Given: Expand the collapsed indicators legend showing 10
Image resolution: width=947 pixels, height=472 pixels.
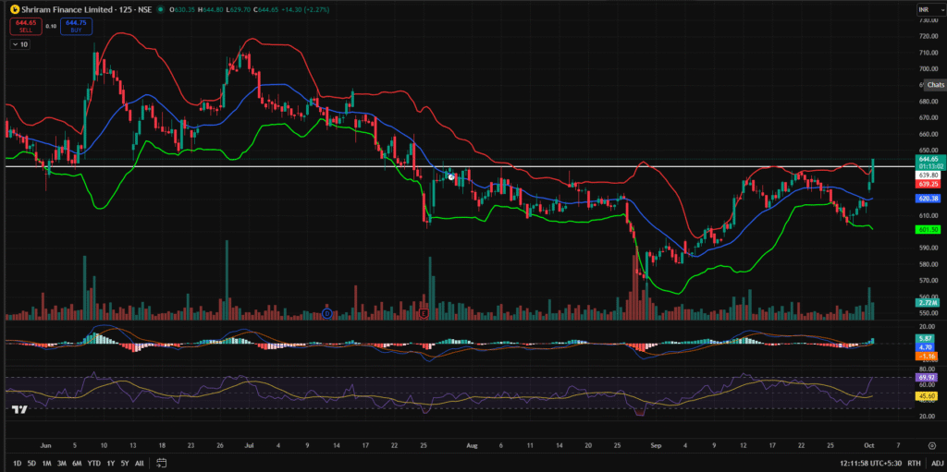Looking at the screenshot, I should click(20, 44).
